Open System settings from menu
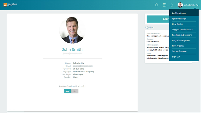 click(x=184, y=19)
